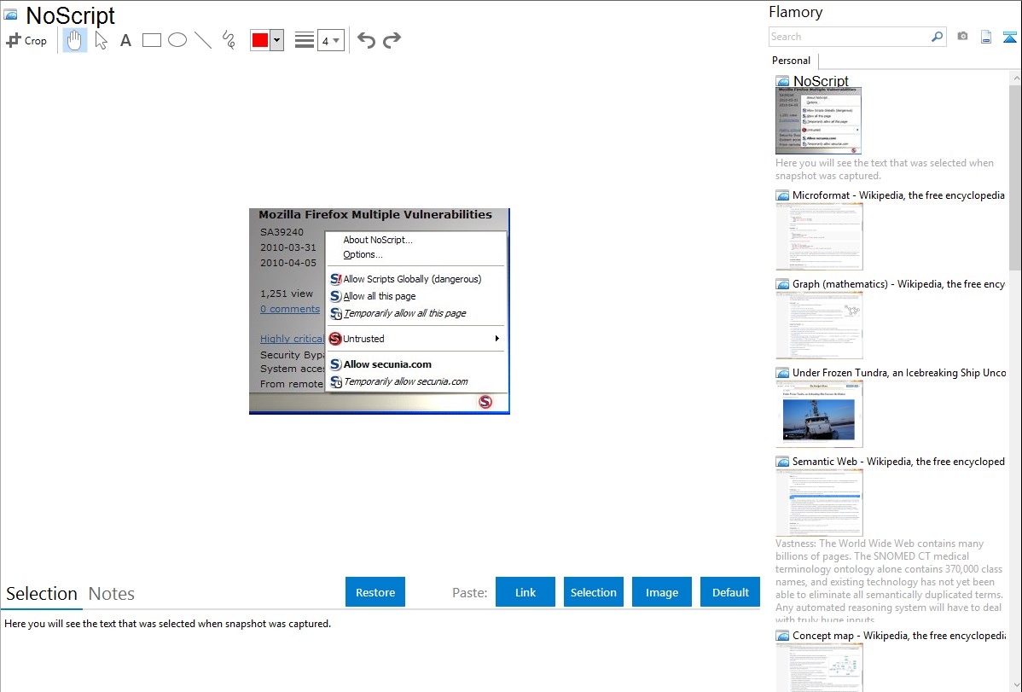This screenshot has width=1022, height=692.
Task: Pick the rectangle shape tool
Action: [151, 40]
